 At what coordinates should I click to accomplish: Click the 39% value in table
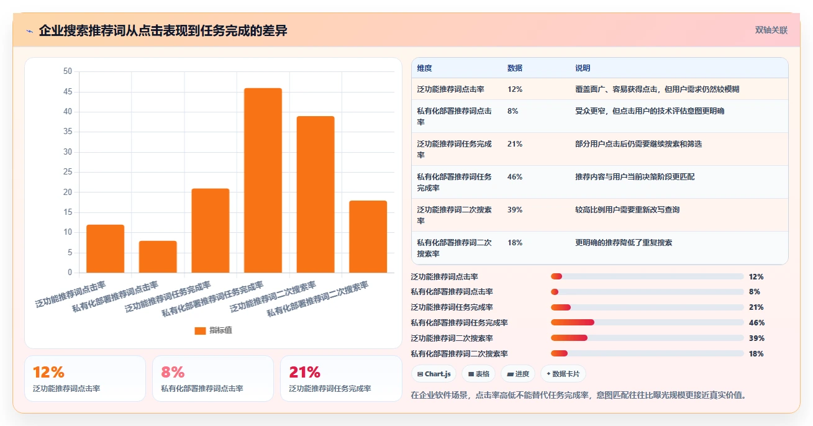pos(515,210)
